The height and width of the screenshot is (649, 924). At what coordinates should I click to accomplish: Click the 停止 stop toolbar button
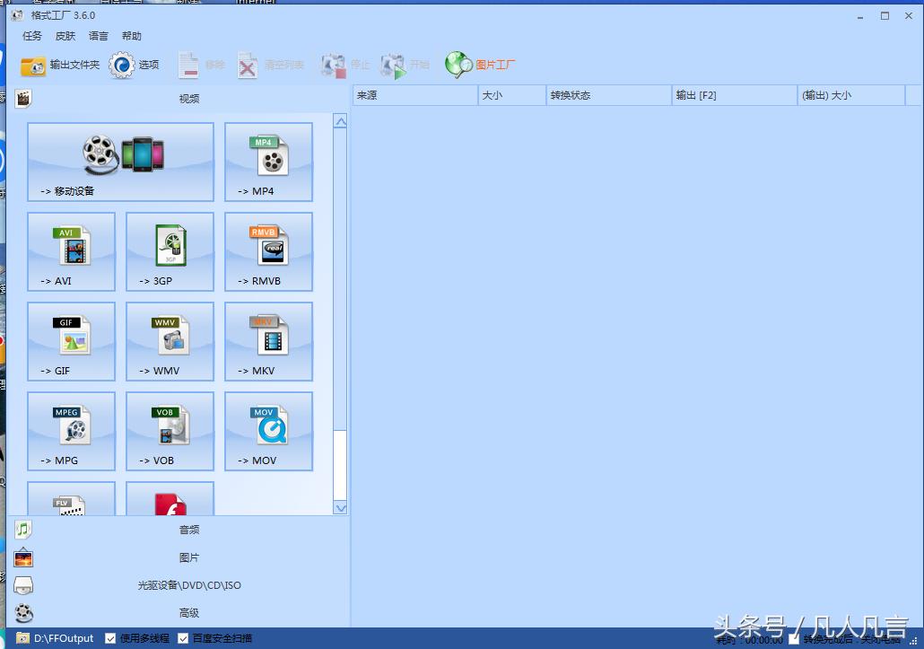(x=345, y=65)
